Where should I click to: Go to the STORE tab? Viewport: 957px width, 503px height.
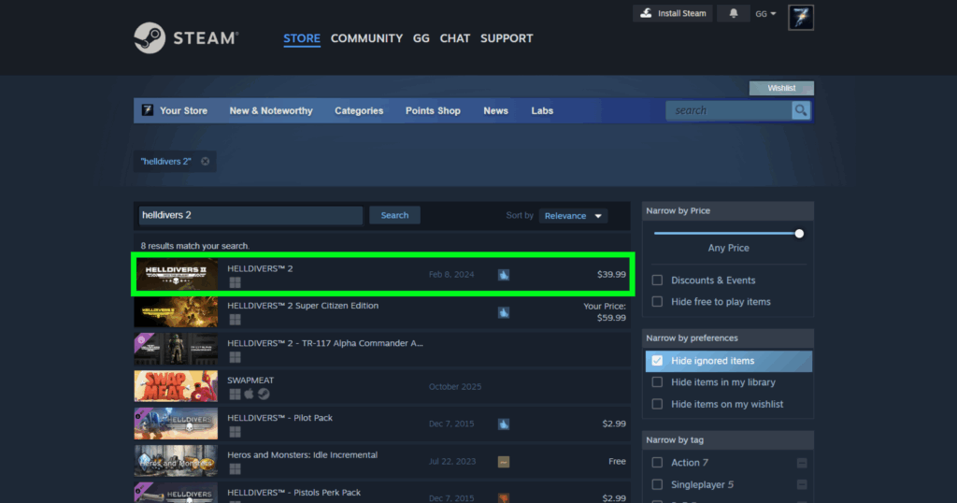[x=302, y=37]
